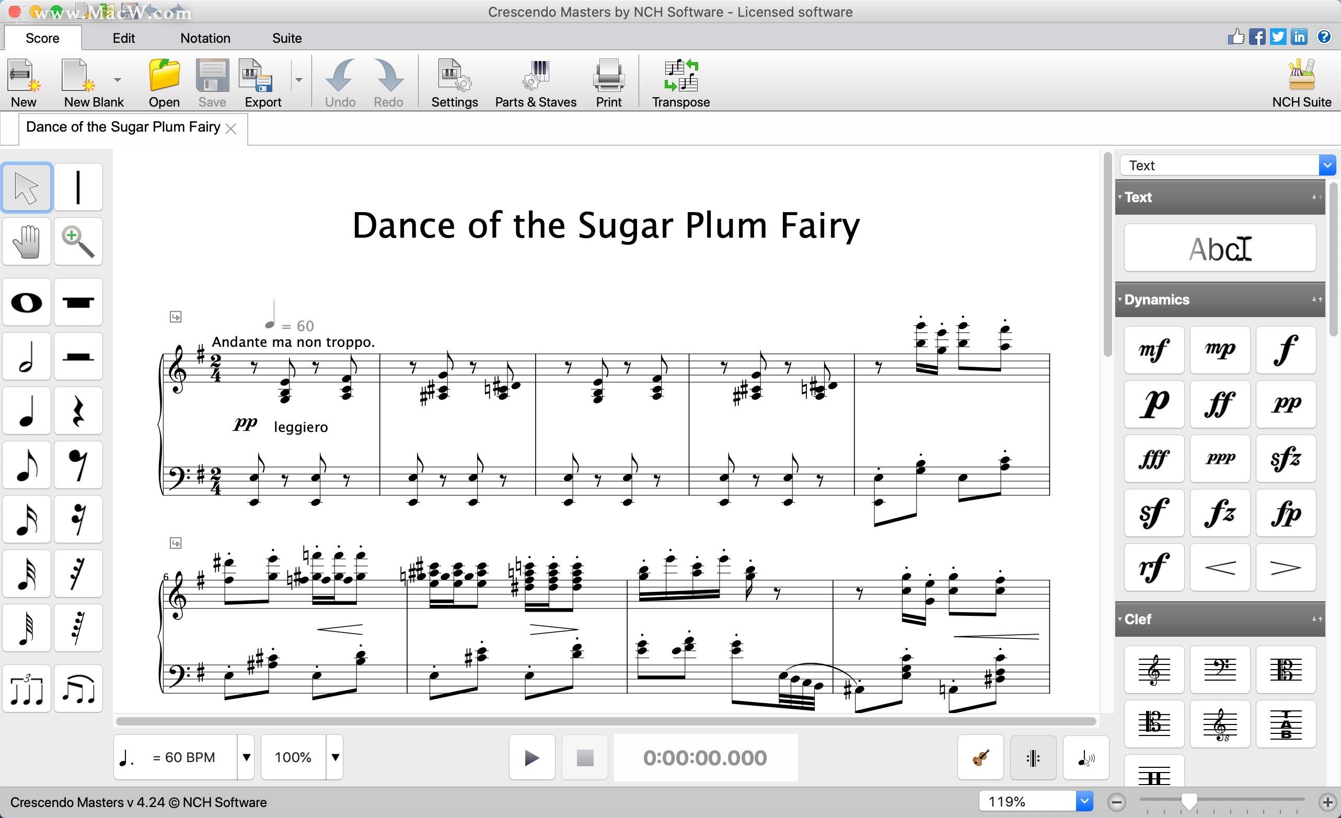Open the 100% playback speed dropdown
This screenshot has height=818, width=1341.
pyautogui.click(x=336, y=757)
